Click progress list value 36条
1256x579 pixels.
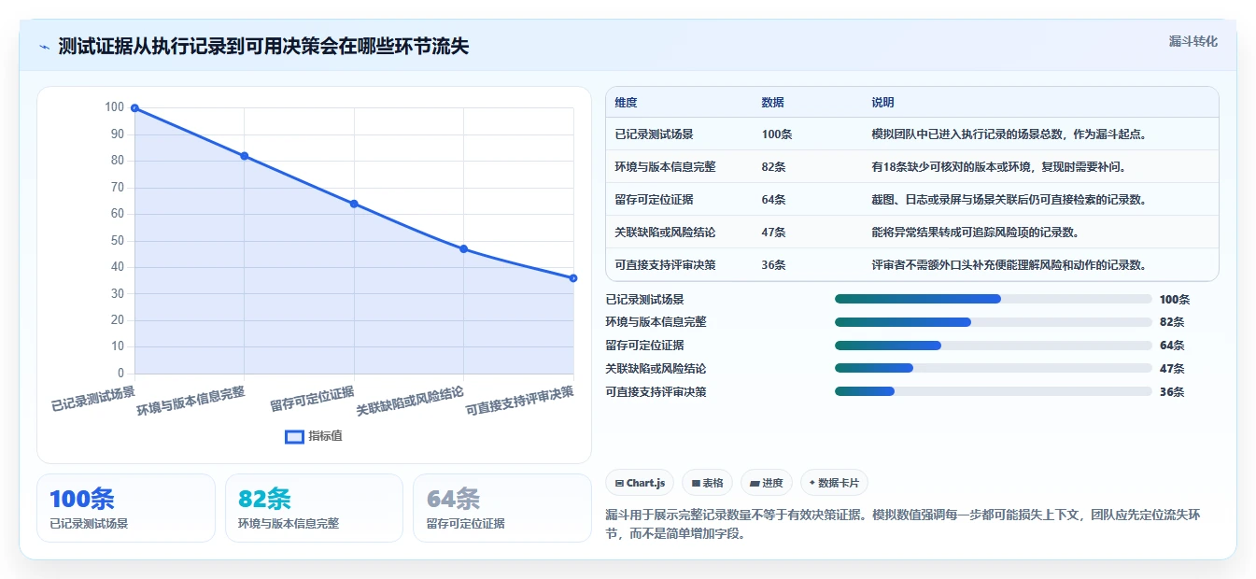1172,392
